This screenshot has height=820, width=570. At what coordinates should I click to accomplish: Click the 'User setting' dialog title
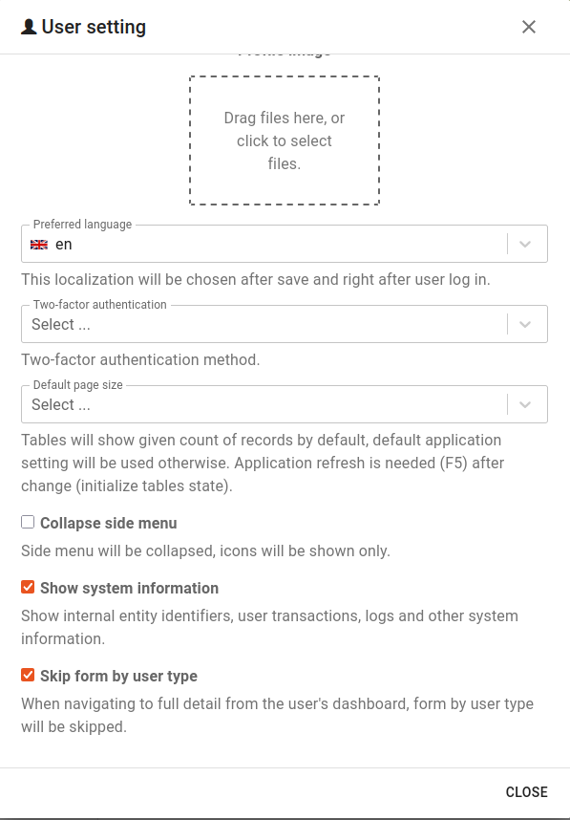[x=94, y=27]
